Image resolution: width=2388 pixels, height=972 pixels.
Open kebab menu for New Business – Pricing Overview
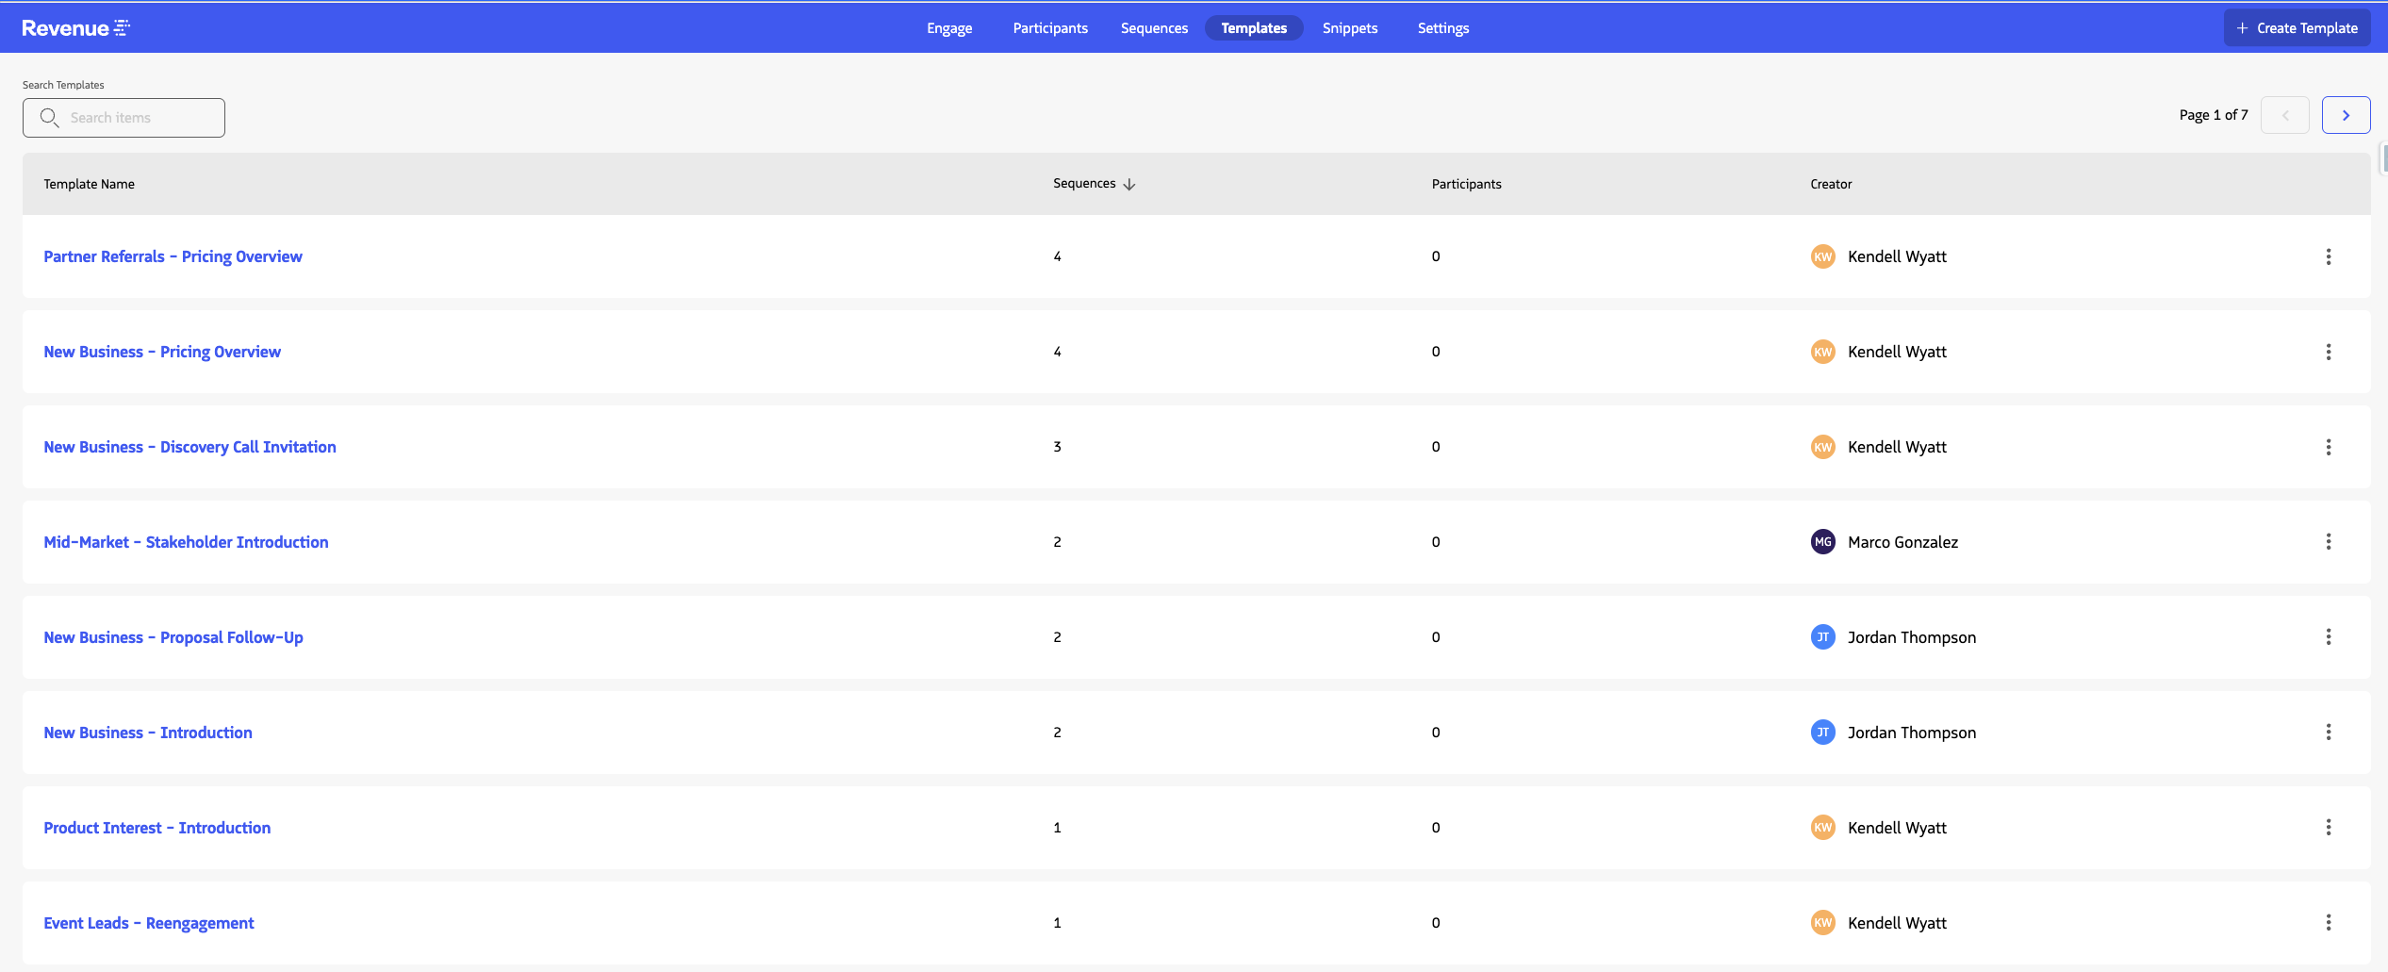pos(2328,352)
